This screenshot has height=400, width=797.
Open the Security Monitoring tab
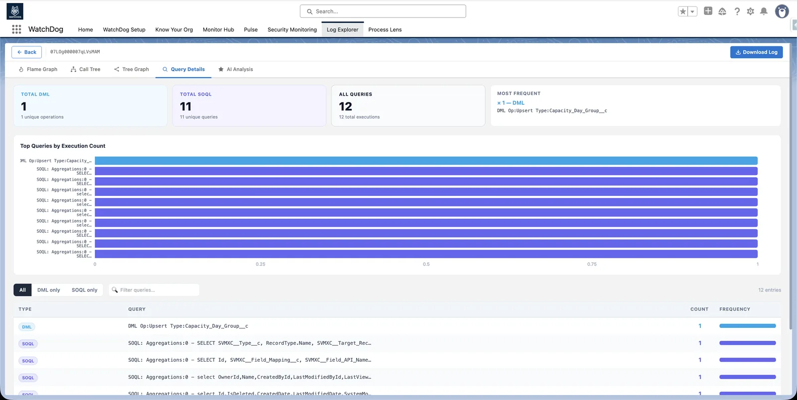[x=292, y=29]
